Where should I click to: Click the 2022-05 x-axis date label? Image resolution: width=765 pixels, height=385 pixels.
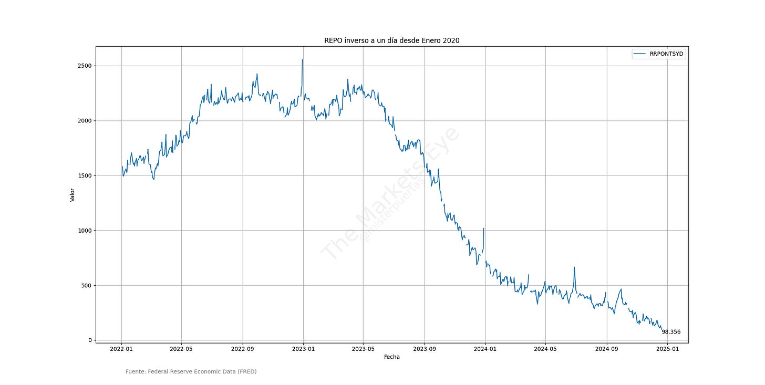(x=181, y=348)
